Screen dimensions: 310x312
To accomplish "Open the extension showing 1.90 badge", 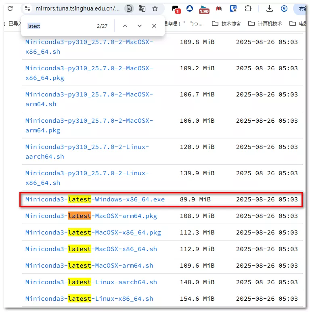I will (204, 10).
